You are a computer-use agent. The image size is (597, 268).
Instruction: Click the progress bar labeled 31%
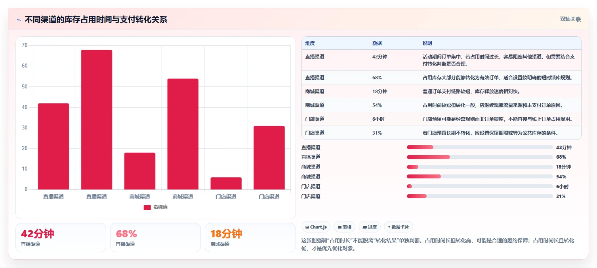480,196
